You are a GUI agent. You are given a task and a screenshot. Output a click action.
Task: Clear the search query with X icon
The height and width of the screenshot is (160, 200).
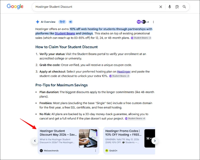(x=161, y=7)
